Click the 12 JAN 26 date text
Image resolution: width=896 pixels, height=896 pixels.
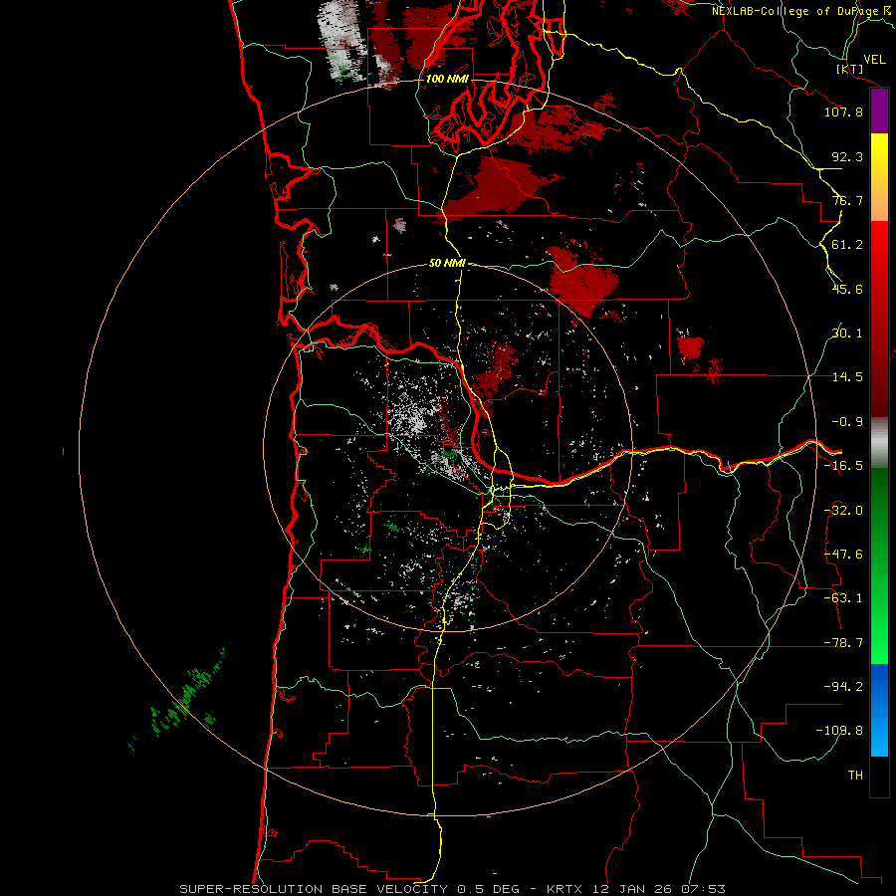pos(631,889)
